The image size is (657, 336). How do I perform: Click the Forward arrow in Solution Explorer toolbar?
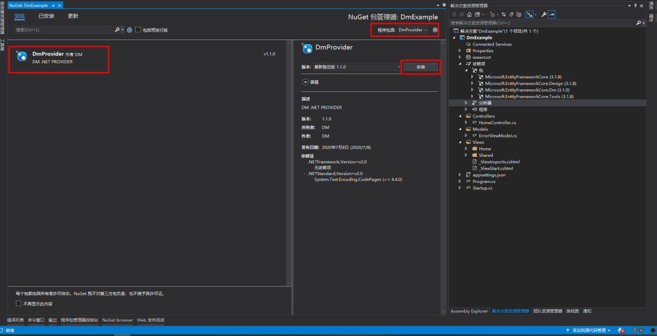(462, 14)
